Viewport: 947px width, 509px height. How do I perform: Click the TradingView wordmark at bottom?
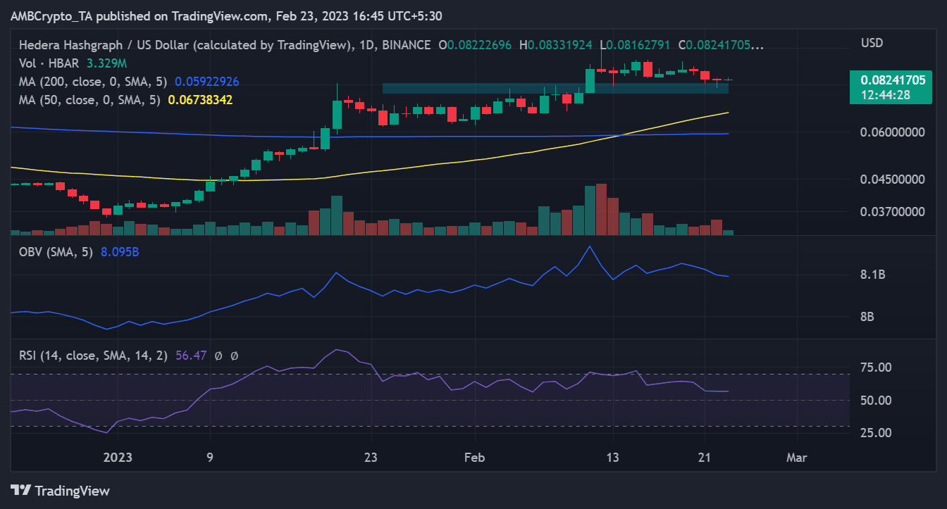tap(72, 490)
